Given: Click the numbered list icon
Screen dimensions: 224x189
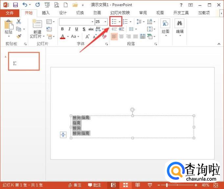Looking at the screenshot, I should [x=125, y=22].
